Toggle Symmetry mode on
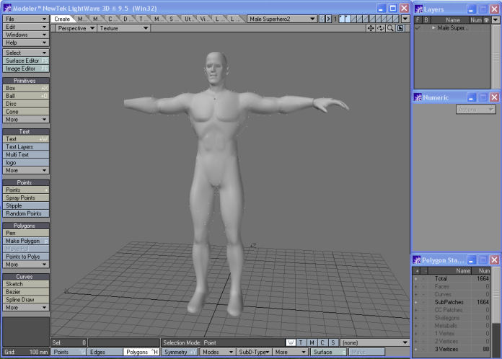Viewport: 502px width, 359px height. 180,352
